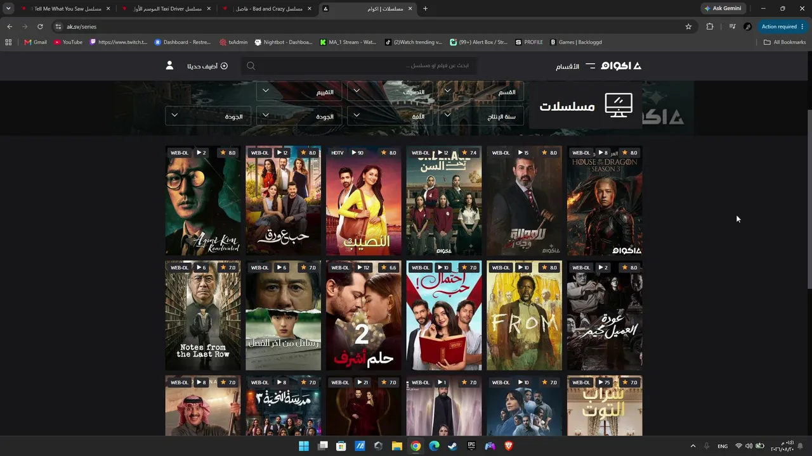Open the حلم أشرف 2 poster
This screenshot has height=456, width=812.
click(363, 315)
